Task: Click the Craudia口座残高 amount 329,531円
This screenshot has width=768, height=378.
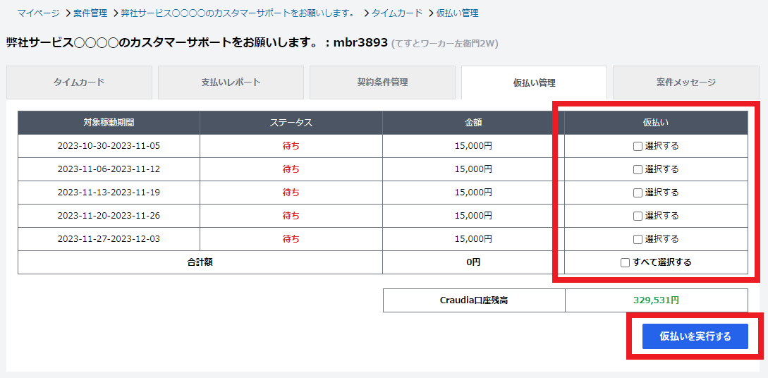Action: point(656,300)
